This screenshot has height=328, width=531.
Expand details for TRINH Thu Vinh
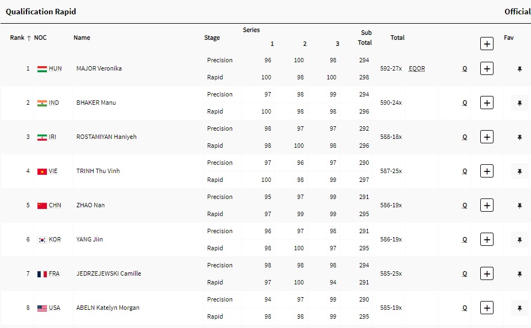tap(486, 171)
